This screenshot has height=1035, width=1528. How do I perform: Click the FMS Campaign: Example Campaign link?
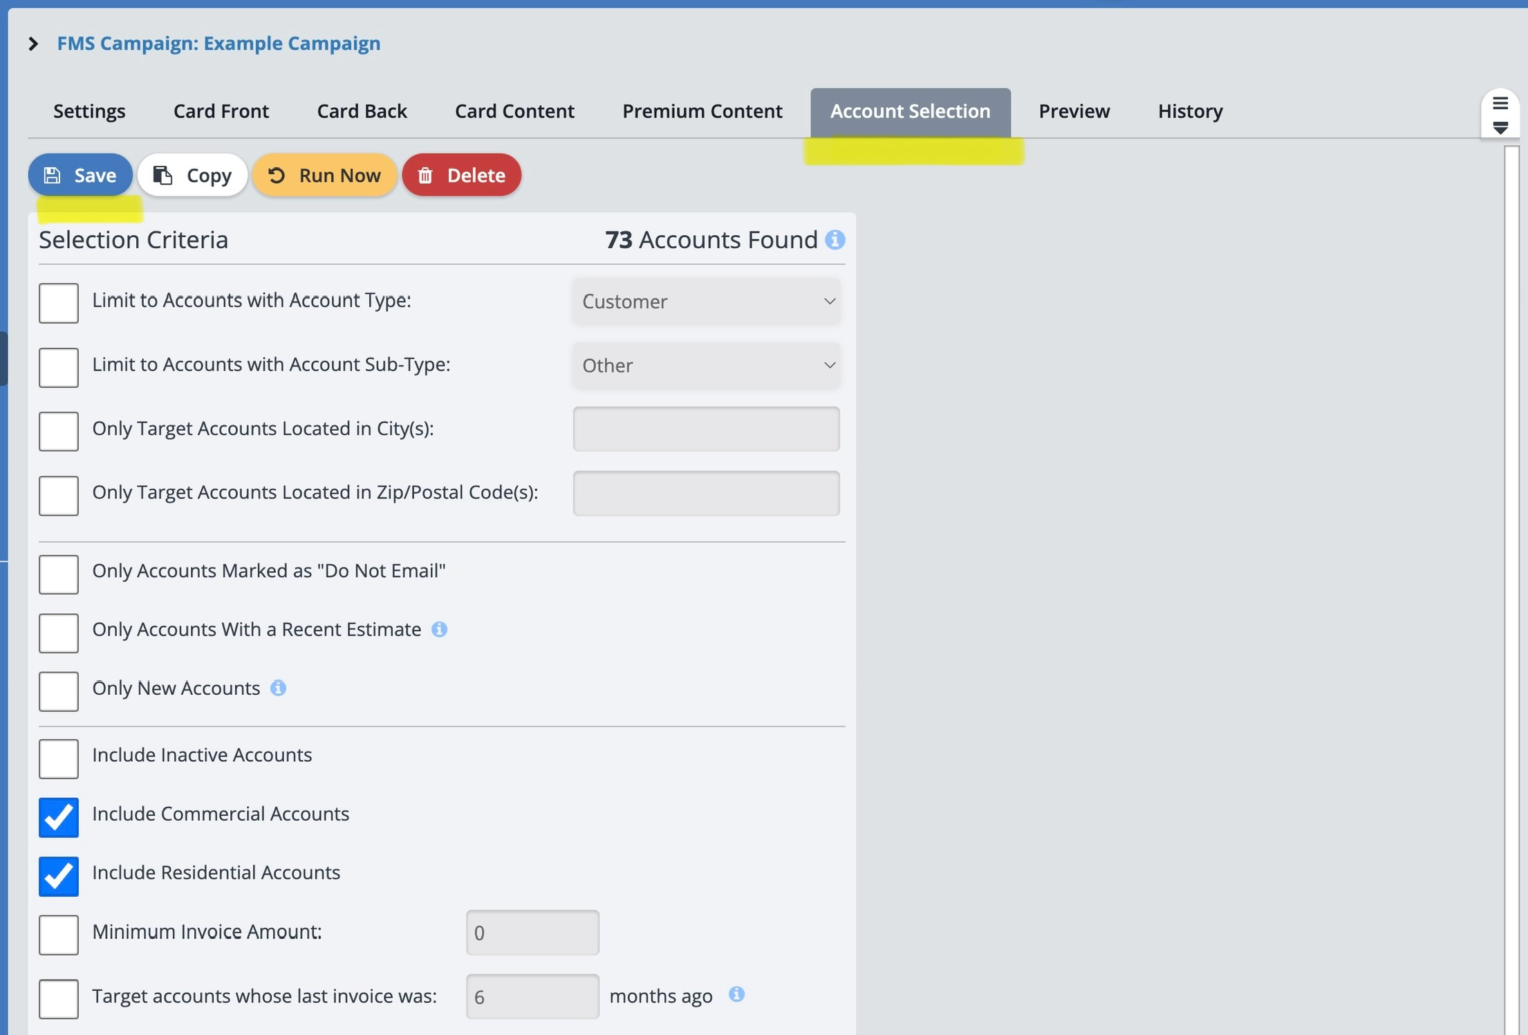point(218,44)
